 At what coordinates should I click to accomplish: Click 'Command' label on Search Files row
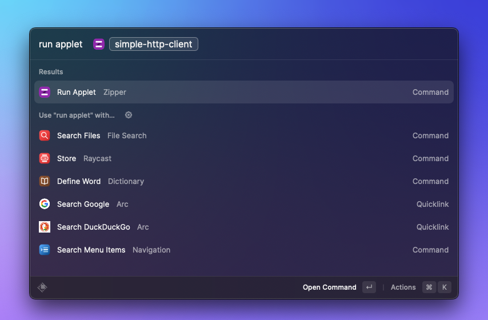(430, 136)
